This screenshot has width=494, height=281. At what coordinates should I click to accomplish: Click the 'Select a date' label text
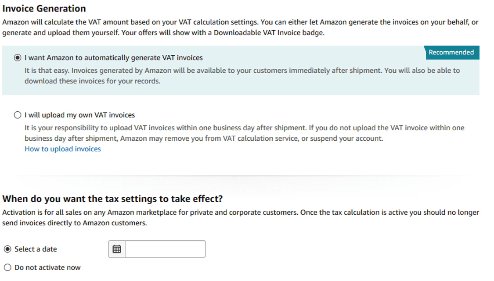tap(36, 249)
